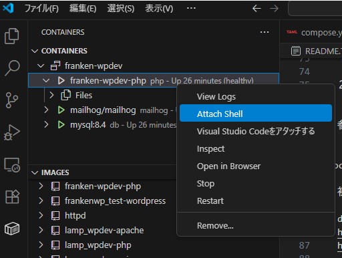This screenshot has height=258, width=342.
Task: Open the Containers panel more actions menu
Action: tap(265, 32)
